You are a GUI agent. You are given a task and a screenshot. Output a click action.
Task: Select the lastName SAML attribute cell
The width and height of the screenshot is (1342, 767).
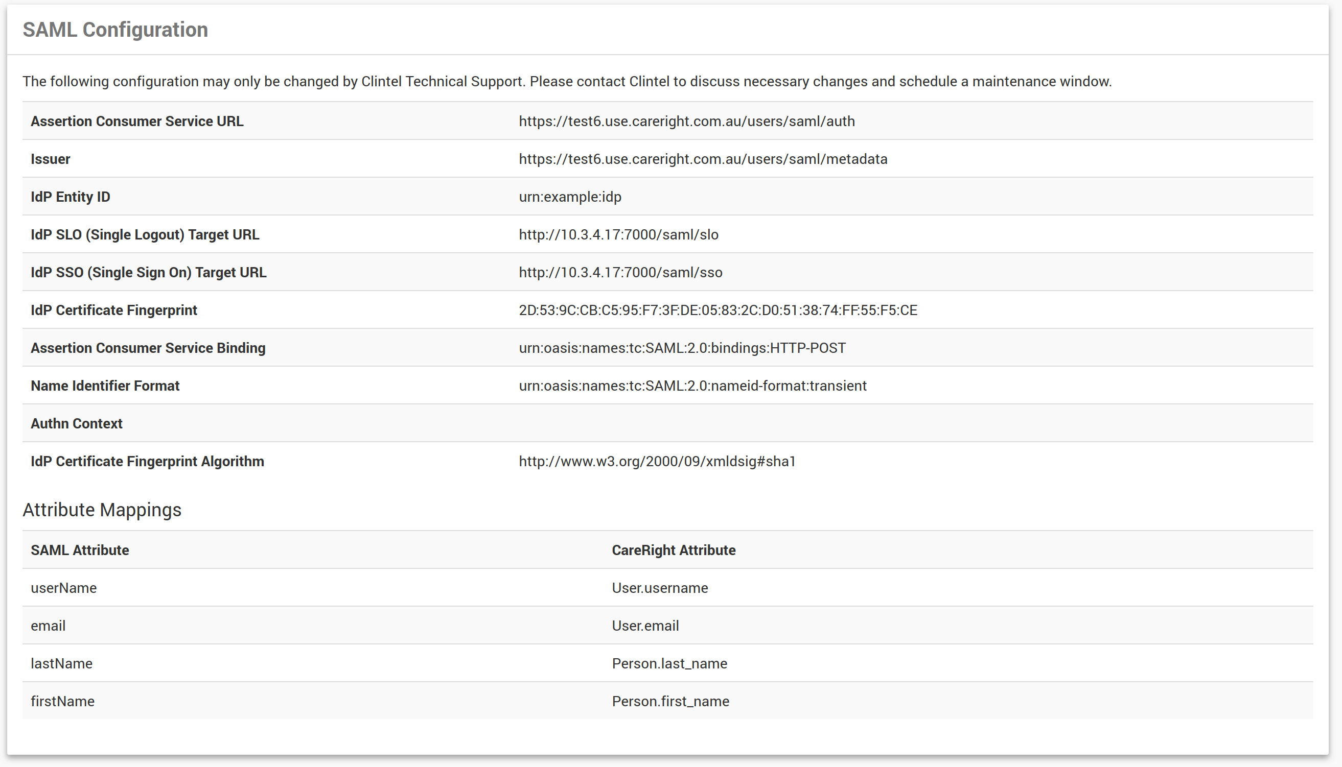62,664
